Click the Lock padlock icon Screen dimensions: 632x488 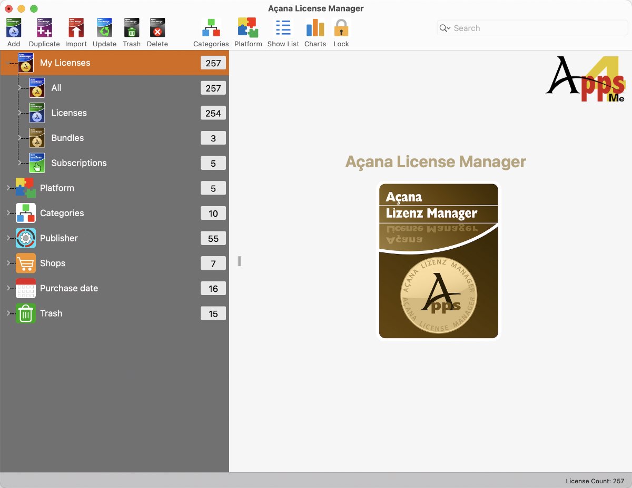pos(341,27)
